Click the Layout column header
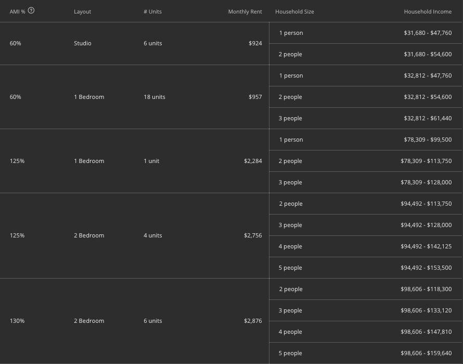Image resolution: width=463 pixels, height=364 pixels. (82, 11)
